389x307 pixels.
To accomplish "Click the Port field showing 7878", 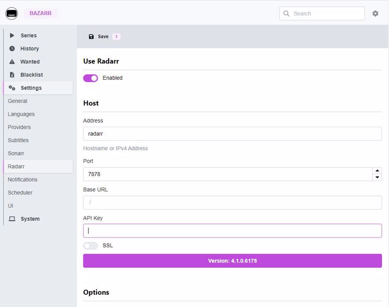I will click(228, 174).
